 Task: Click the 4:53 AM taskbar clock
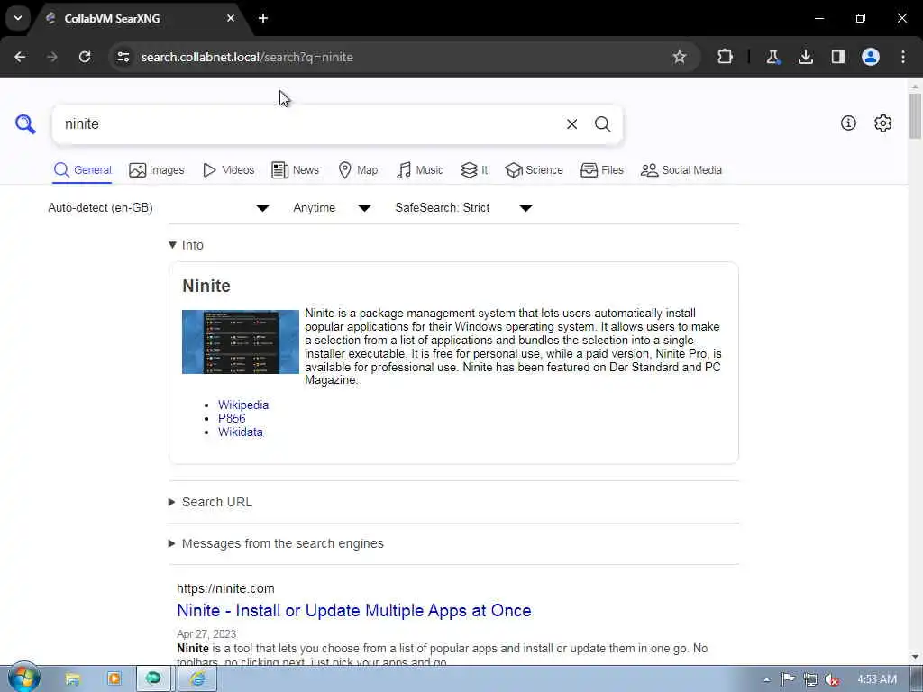click(x=876, y=679)
